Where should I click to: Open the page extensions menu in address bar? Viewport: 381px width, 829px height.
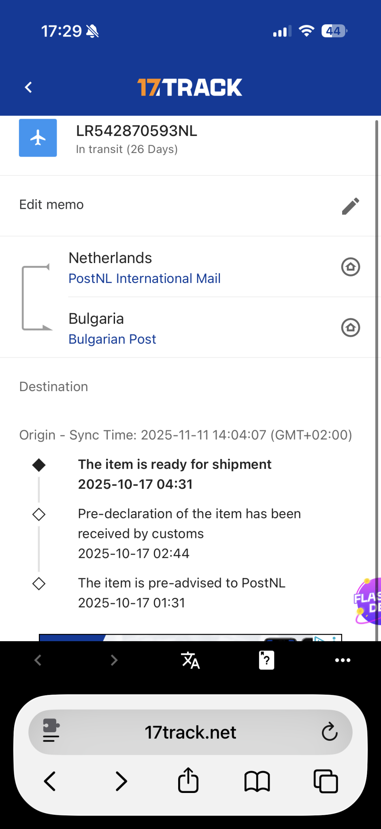(51, 732)
